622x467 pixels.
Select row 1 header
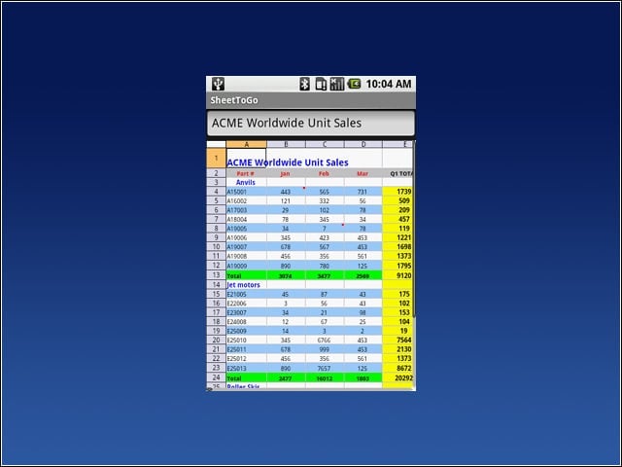(x=216, y=158)
